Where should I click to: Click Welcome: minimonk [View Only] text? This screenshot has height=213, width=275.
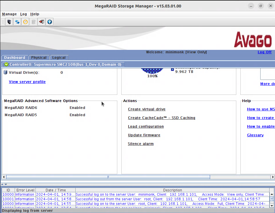(176, 52)
